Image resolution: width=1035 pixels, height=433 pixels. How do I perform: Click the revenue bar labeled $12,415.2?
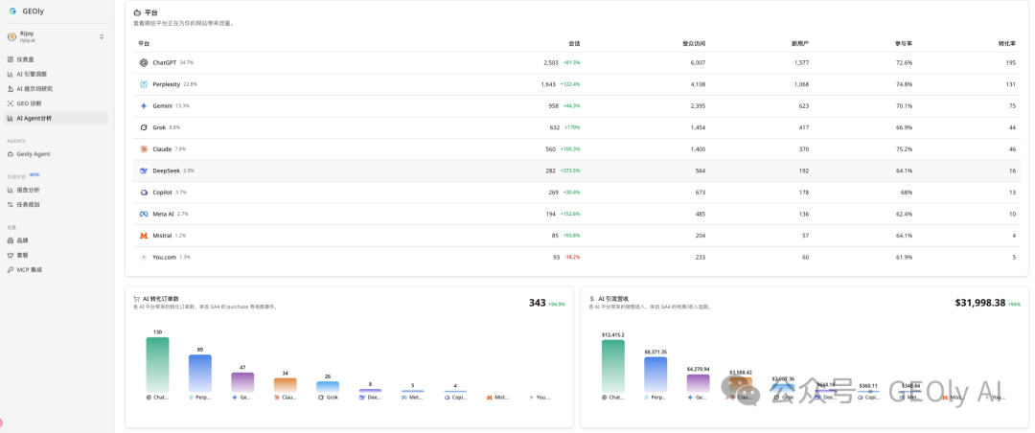coord(613,366)
